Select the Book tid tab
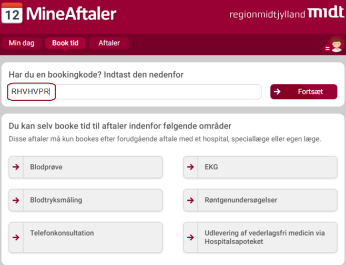 (65, 43)
